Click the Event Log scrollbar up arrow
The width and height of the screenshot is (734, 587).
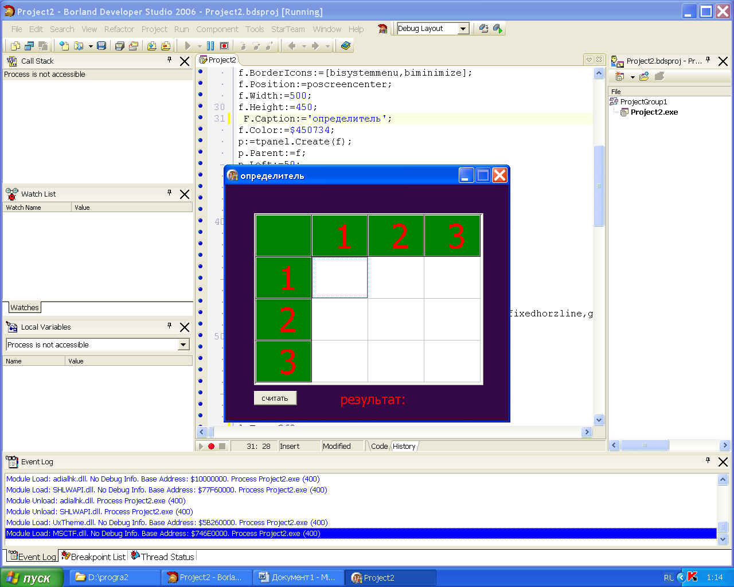coord(723,479)
